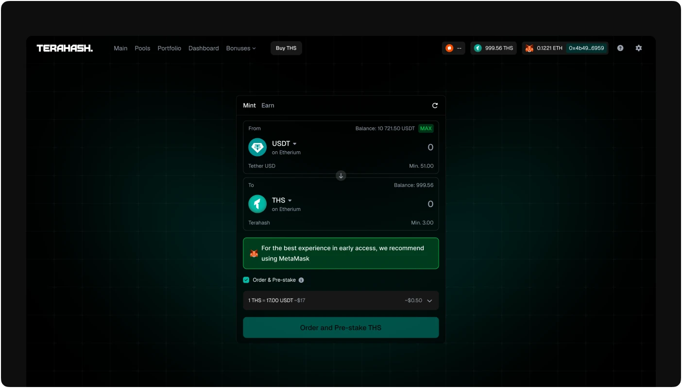The height and width of the screenshot is (388, 682).
Task: Click the Tether USD label
Action: [x=262, y=166]
